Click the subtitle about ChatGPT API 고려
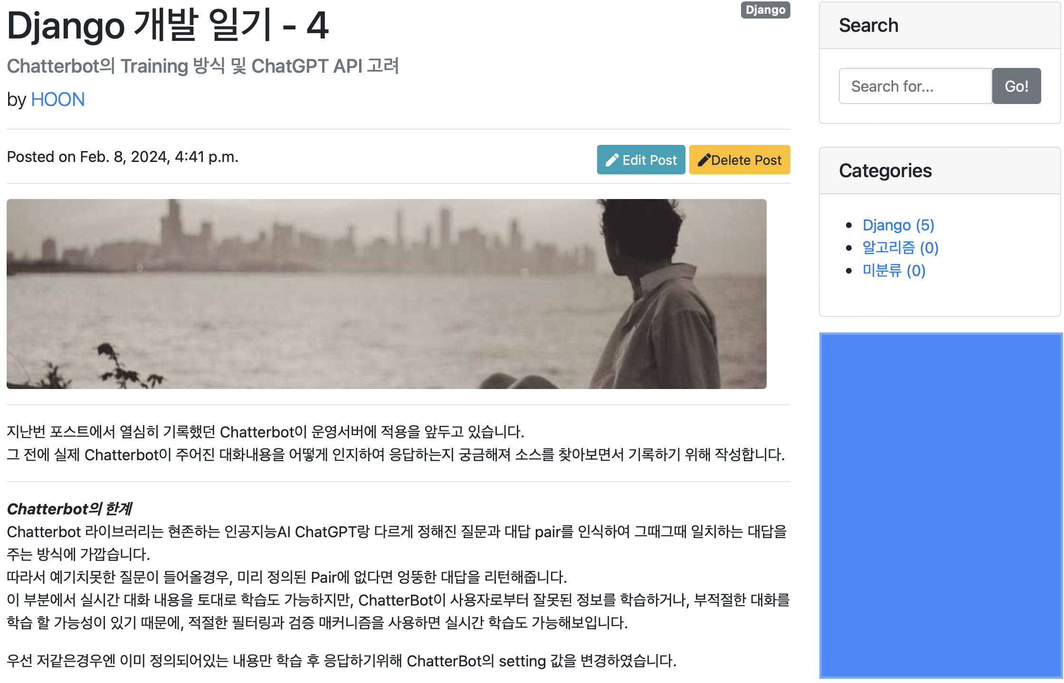This screenshot has height=683, width=1064. [x=203, y=66]
